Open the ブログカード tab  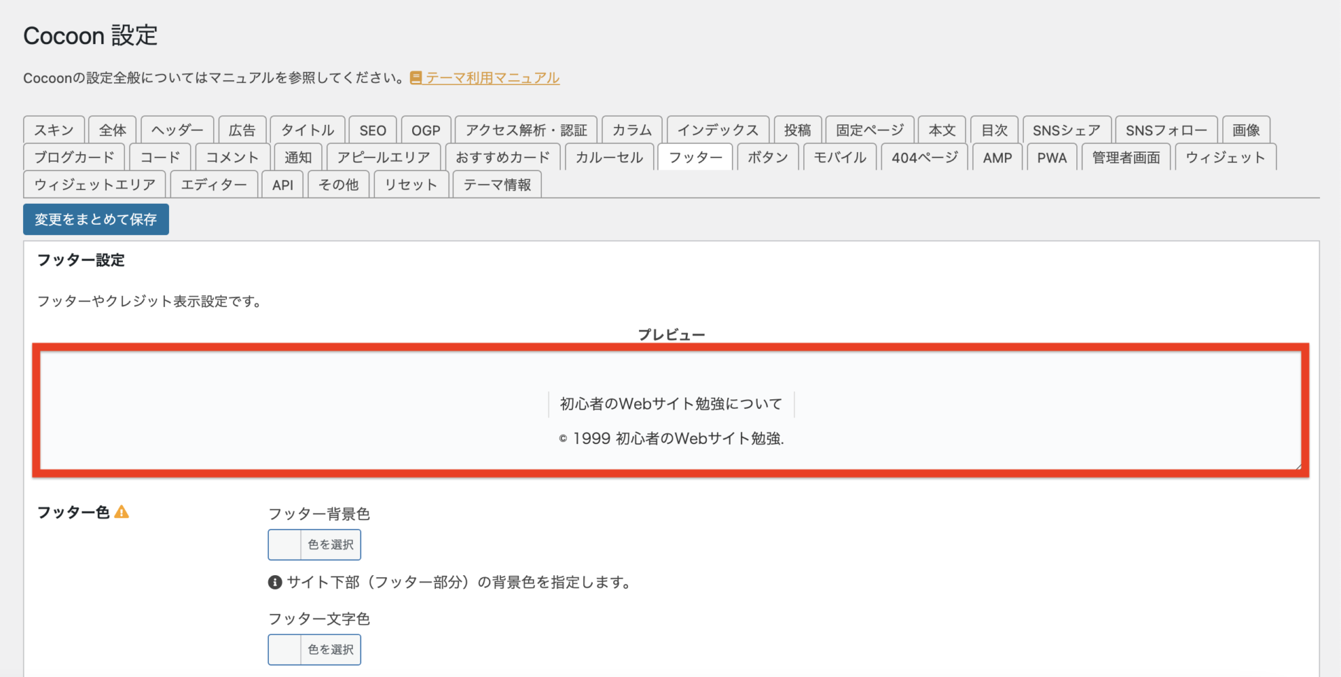74,157
